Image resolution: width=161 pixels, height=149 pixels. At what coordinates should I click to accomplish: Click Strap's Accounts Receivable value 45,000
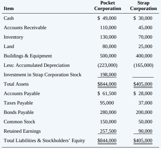tap(145, 28)
